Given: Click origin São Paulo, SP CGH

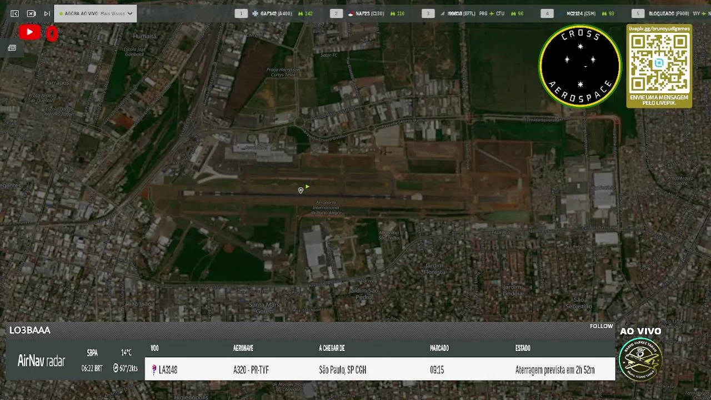Looking at the screenshot, I should point(343,369).
